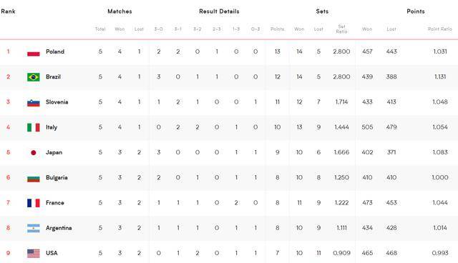Sort by Set Ratio column
Screen dimensions: 458x263
click(x=341, y=29)
